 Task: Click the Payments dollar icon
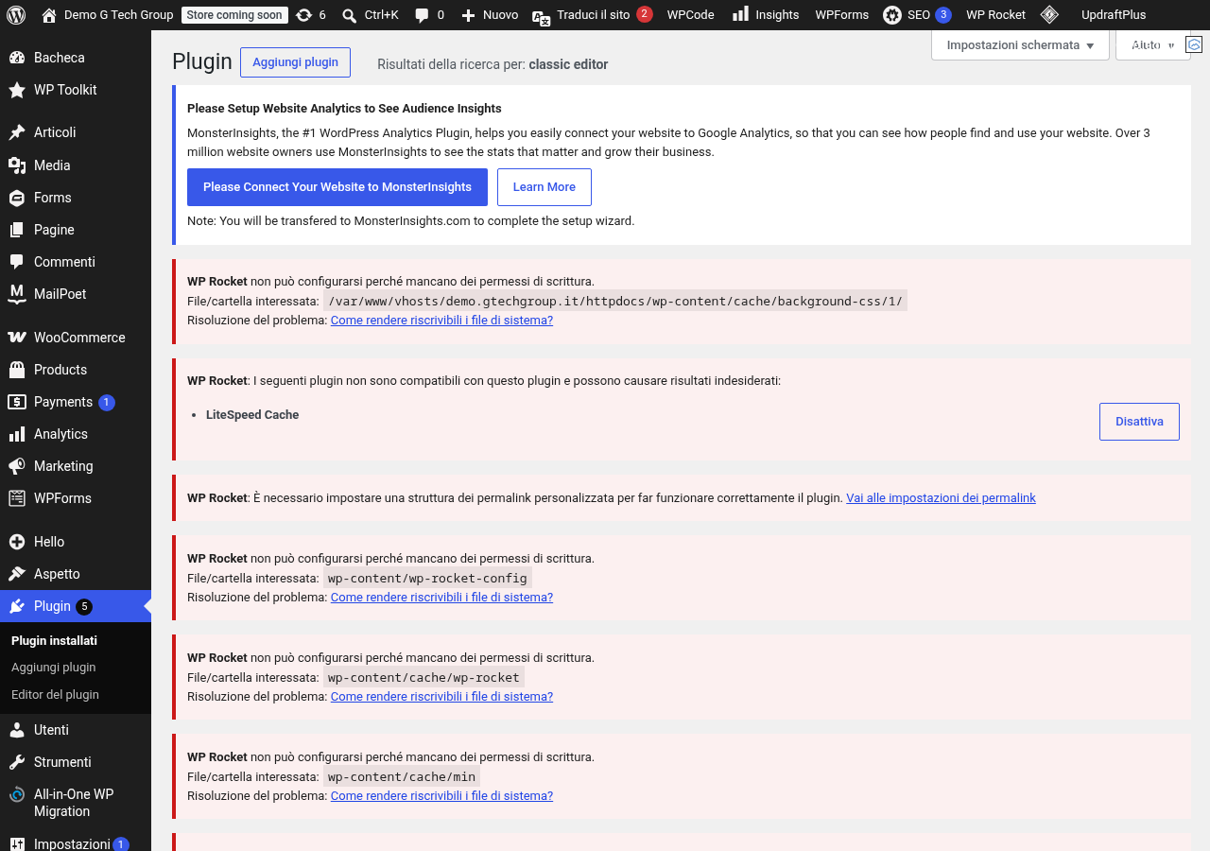[x=17, y=402]
